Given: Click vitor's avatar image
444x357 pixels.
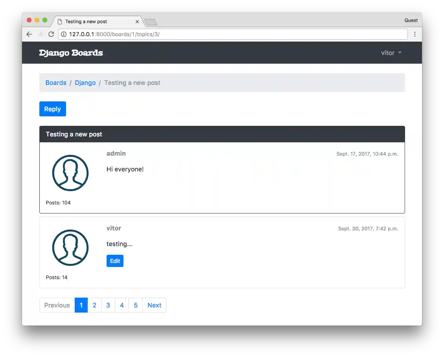Looking at the screenshot, I should 70,248.
